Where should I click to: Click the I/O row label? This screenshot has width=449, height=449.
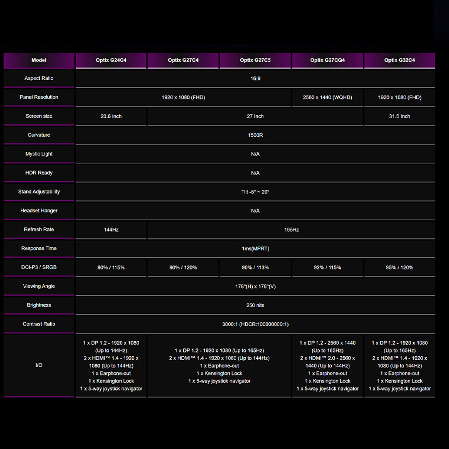point(39,365)
